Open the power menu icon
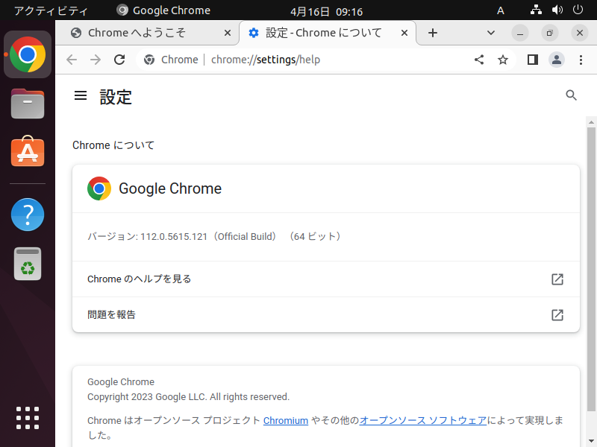 [x=578, y=10]
